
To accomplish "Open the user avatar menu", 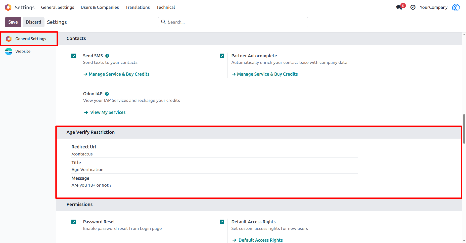I will coord(456,7).
